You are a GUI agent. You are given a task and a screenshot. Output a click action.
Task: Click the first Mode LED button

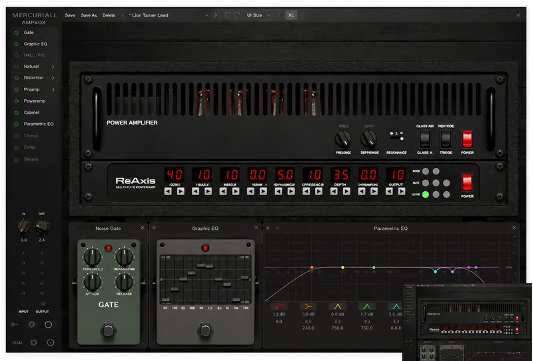coord(425,171)
